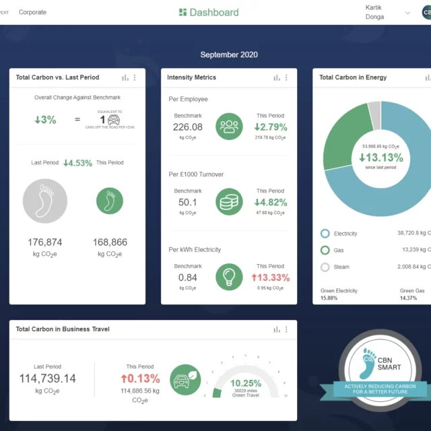
Task: Click the green travel car icon
Action: tap(185, 378)
